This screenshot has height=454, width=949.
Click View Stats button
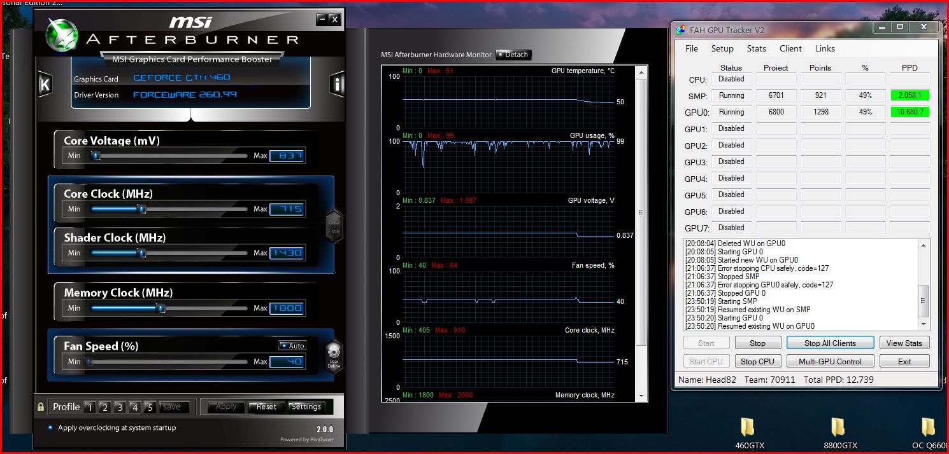(904, 343)
